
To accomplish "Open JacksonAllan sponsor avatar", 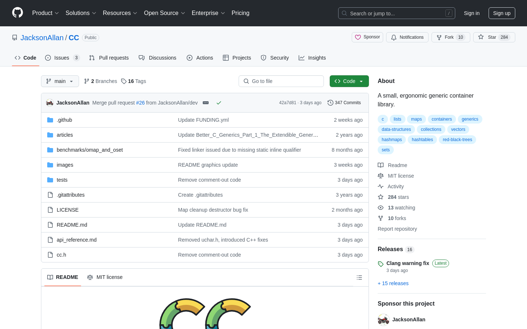I will click(x=384, y=319).
